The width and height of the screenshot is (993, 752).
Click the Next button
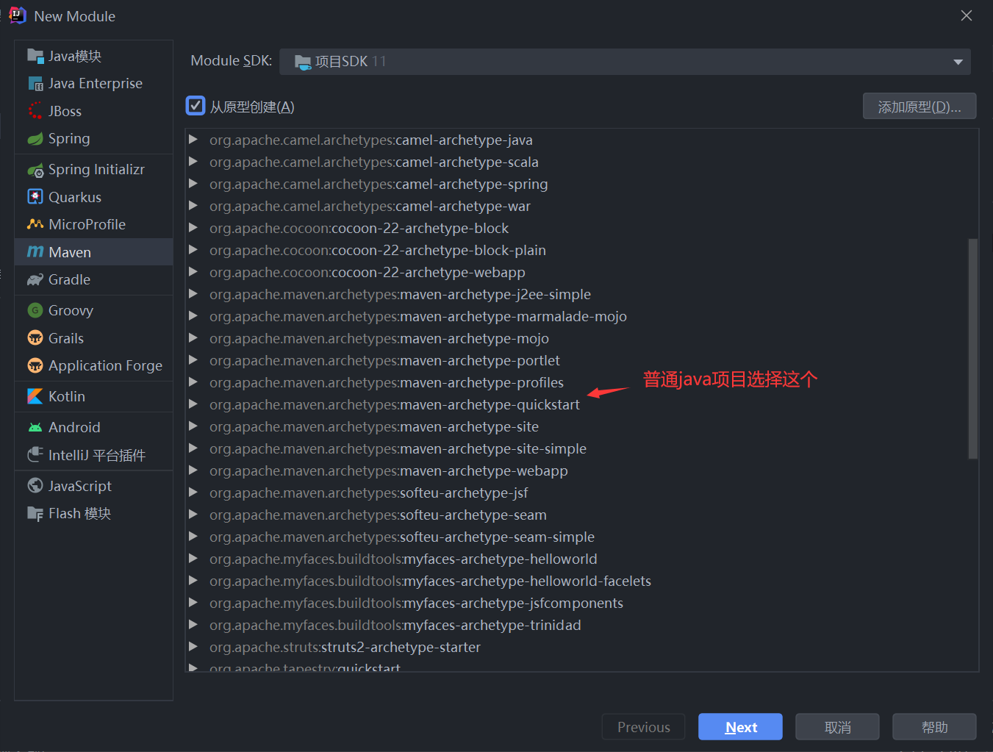[x=740, y=726]
